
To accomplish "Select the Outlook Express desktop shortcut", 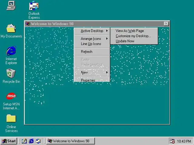I will pos(34,10).
